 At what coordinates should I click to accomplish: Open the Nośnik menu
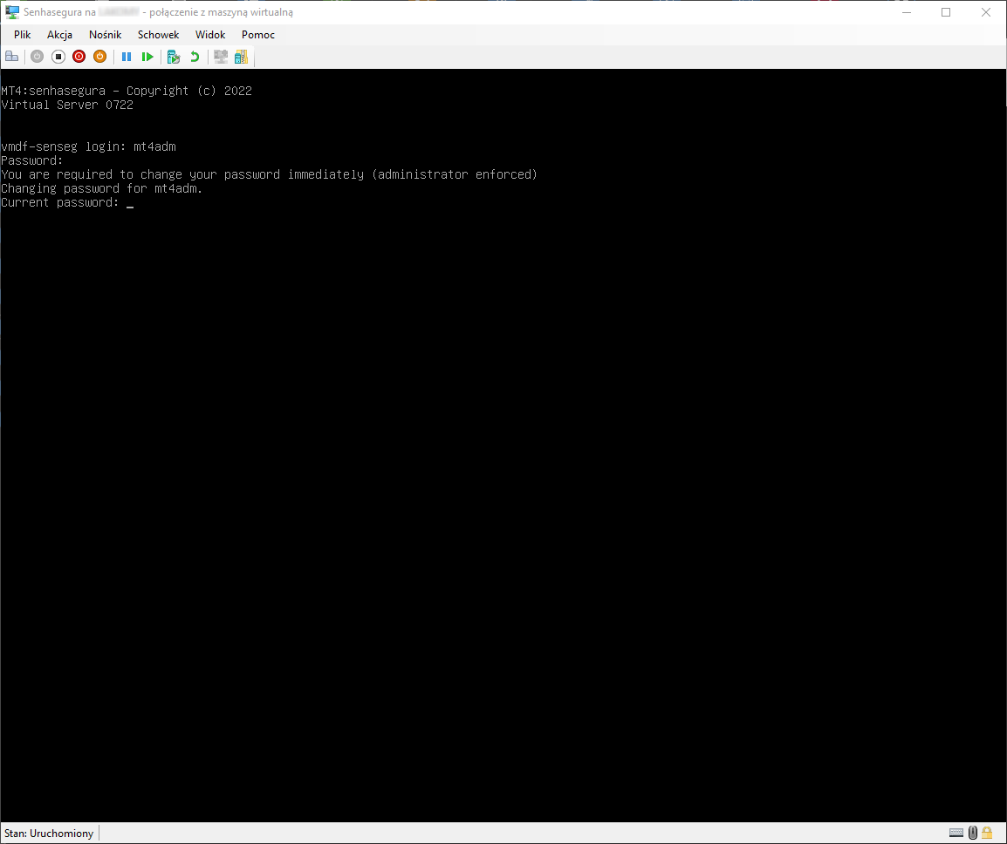point(105,35)
